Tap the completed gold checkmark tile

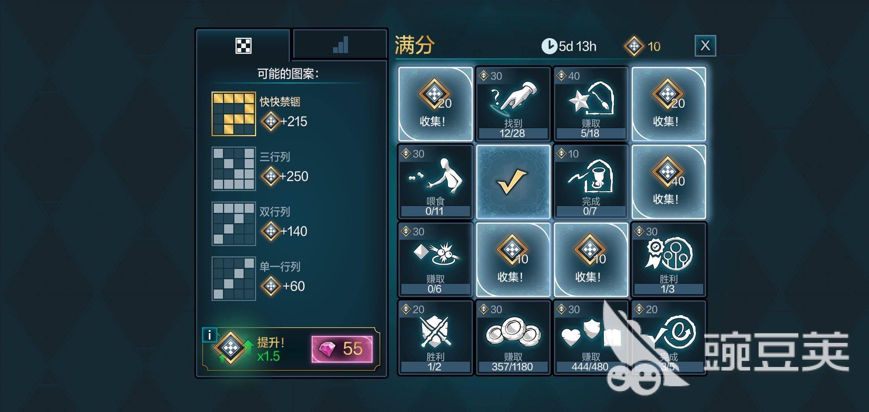(x=513, y=182)
